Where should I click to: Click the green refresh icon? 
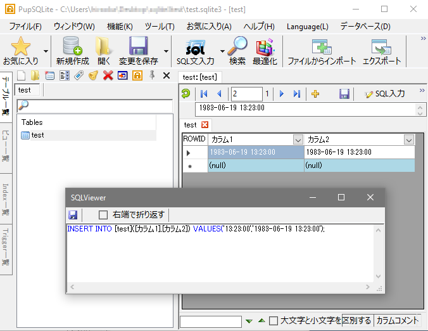point(186,94)
